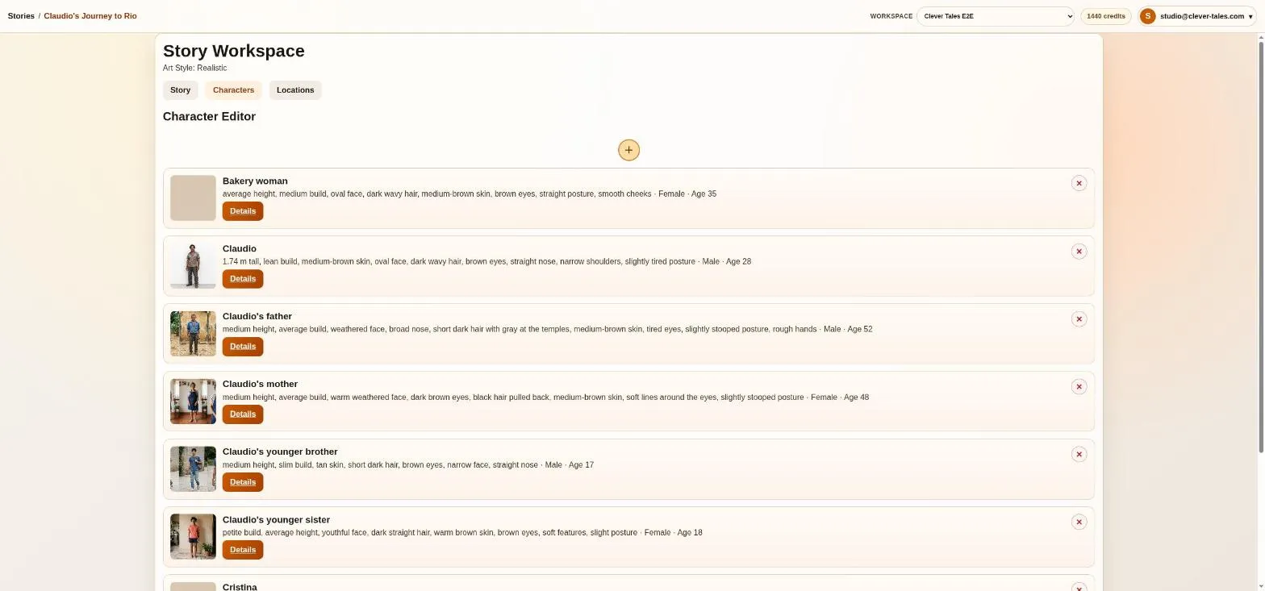
Task: Add a new character with plus button
Action: (628, 150)
